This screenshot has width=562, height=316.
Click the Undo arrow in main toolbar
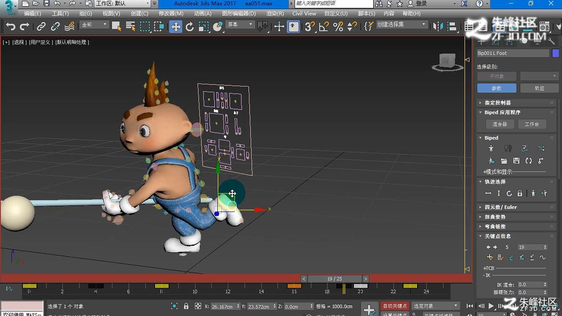(x=11, y=27)
